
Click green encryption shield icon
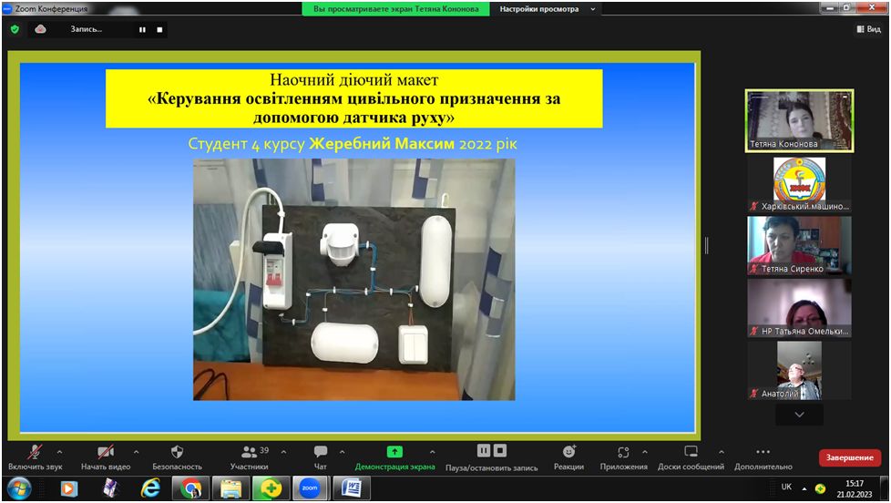click(x=15, y=29)
